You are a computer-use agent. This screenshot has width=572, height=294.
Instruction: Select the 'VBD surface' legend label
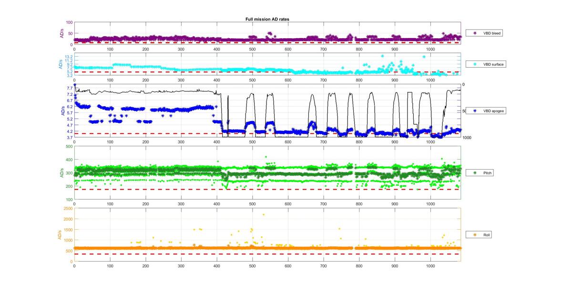[493, 64]
